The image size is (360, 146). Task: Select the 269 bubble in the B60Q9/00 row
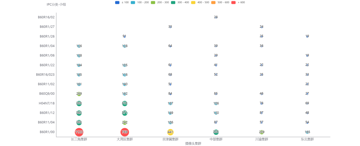(x=79, y=94)
